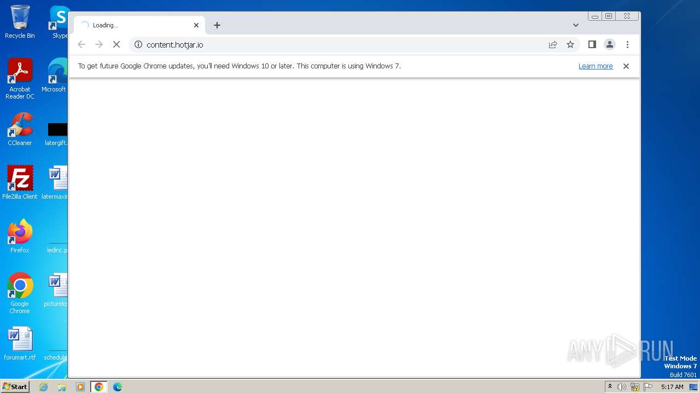Bookmark this tab with star icon
Viewport: 700px width, 394px height.
(x=570, y=44)
